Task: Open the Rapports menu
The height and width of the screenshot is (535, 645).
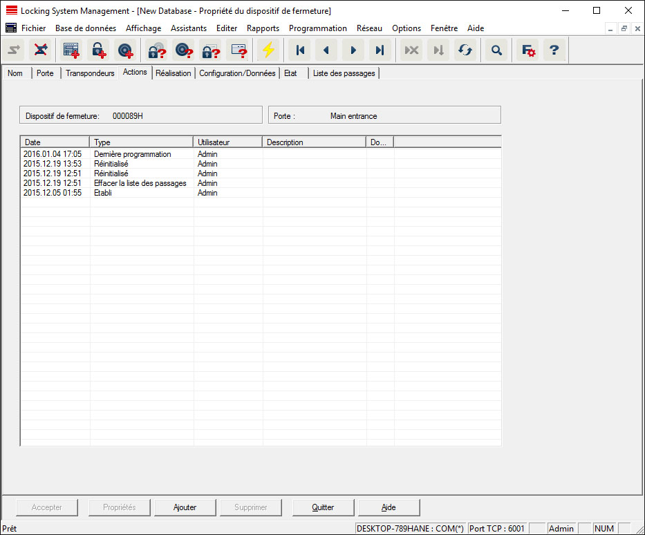Action: (x=263, y=28)
